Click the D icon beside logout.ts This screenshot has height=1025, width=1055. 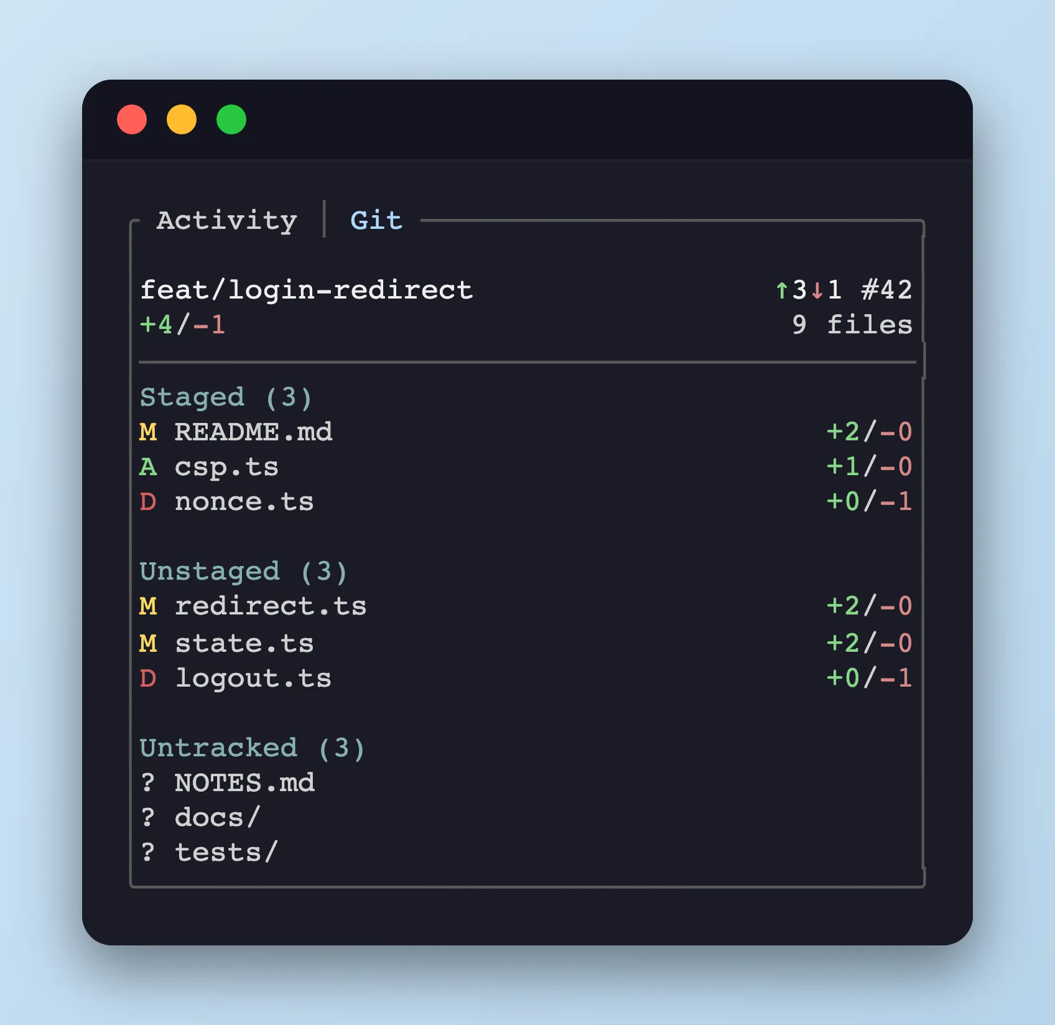pos(148,678)
